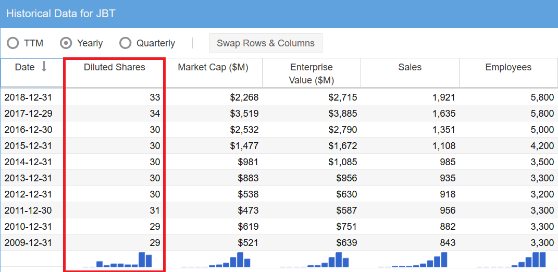Click the Employees column header
Screen dimensions: 558x272
click(x=509, y=72)
